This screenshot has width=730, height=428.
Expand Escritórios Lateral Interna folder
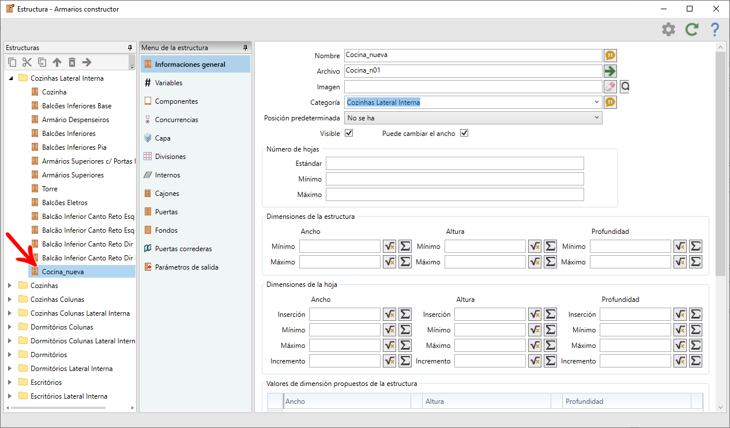point(10,396)
